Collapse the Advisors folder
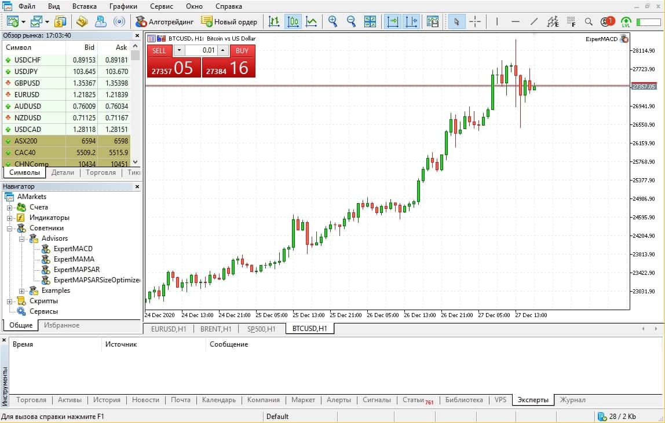The image size is (665, 423). click(21, 239)
